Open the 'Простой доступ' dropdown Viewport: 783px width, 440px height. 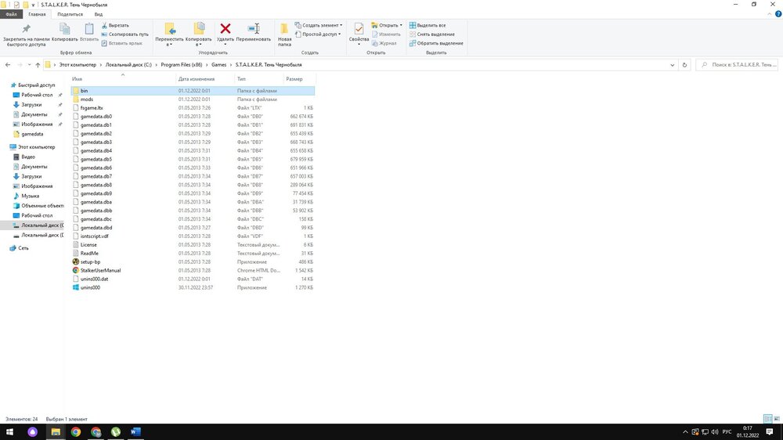pos(320,34)
